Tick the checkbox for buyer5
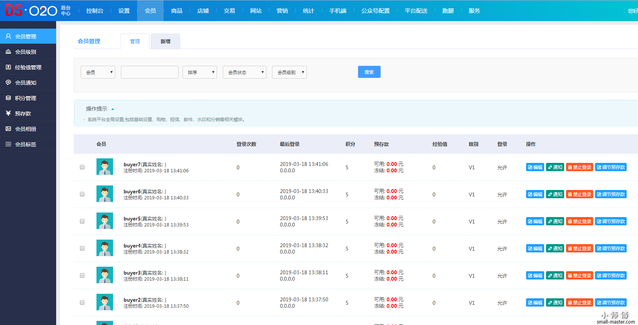Screen dimensions: 638x325 tap(82, 221)
